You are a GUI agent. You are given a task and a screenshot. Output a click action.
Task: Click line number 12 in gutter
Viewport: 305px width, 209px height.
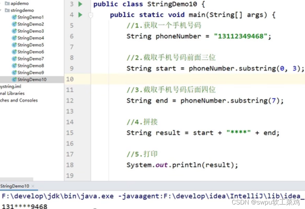(x=70, y=101)
